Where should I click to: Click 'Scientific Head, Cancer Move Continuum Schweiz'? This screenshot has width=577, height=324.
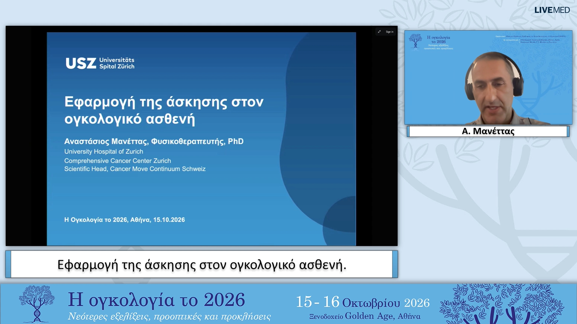pyautogui.click(x=135, y=169)
